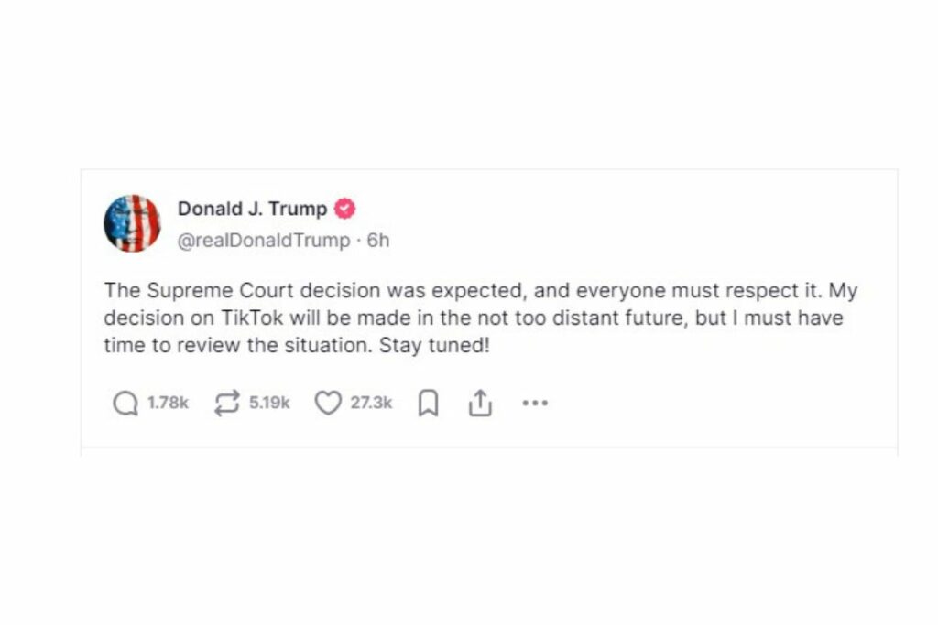Click the word TikTok in the post

[x=252, y=318]
